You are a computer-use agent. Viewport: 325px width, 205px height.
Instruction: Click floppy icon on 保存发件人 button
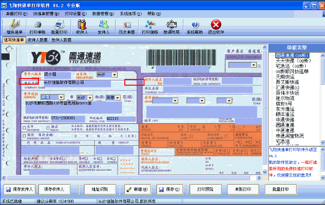(8, 190)
